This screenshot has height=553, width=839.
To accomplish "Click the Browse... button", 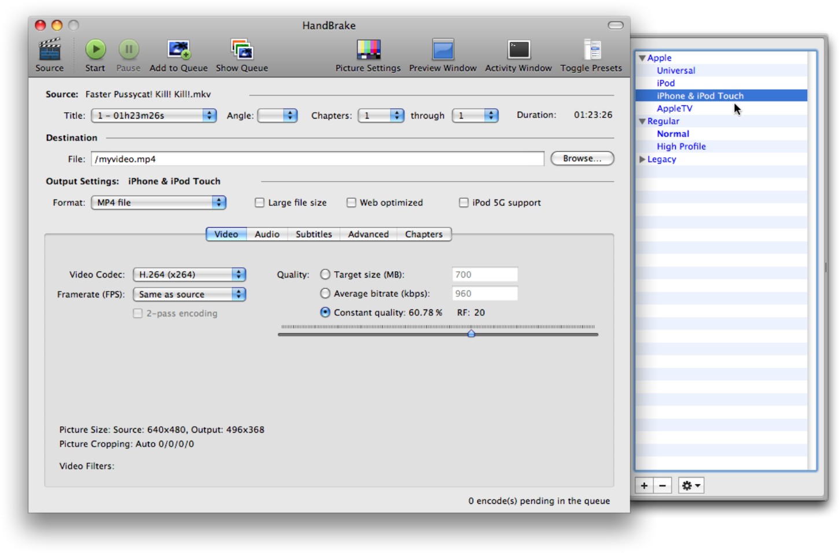I will click(x=582, y=158).
